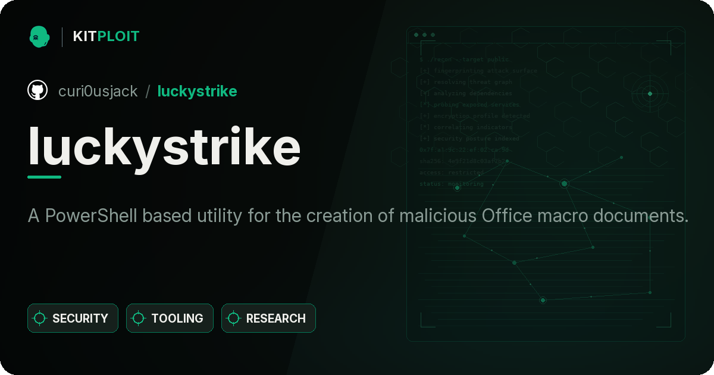Screen dimensions: 714x375
Task: Click the KitPloit helmet logo icon
Action: 39,36
